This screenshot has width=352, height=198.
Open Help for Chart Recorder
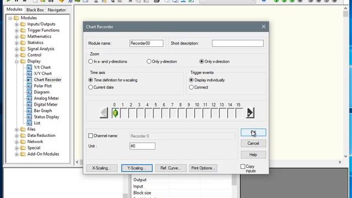click(x=254, y=155)
